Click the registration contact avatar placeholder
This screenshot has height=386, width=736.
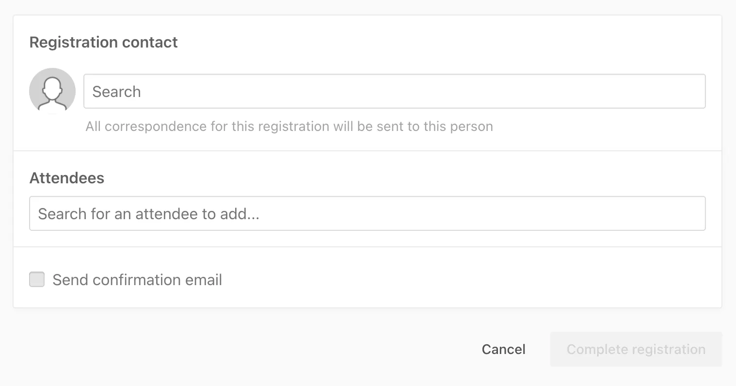52,91
